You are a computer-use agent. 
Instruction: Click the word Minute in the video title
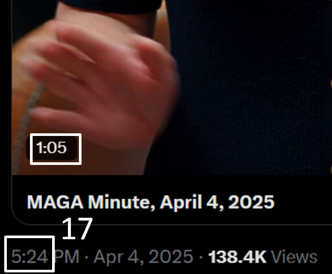(122, 202)
